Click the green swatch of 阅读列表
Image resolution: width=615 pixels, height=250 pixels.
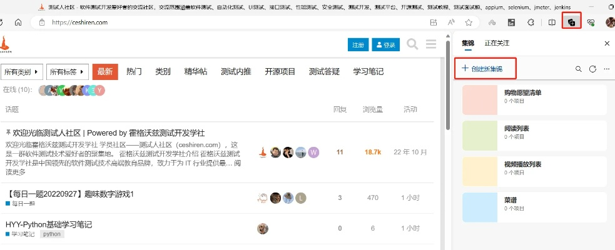(x=480, y=136)
